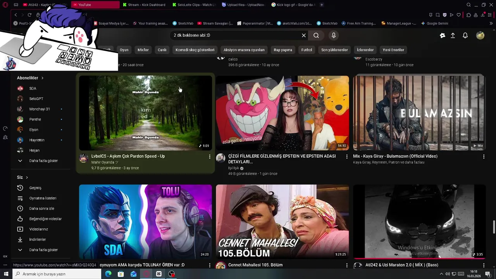Clear the YouTube search box text
The width and height of the screenshot is (496, 279).
coord(304,35)
